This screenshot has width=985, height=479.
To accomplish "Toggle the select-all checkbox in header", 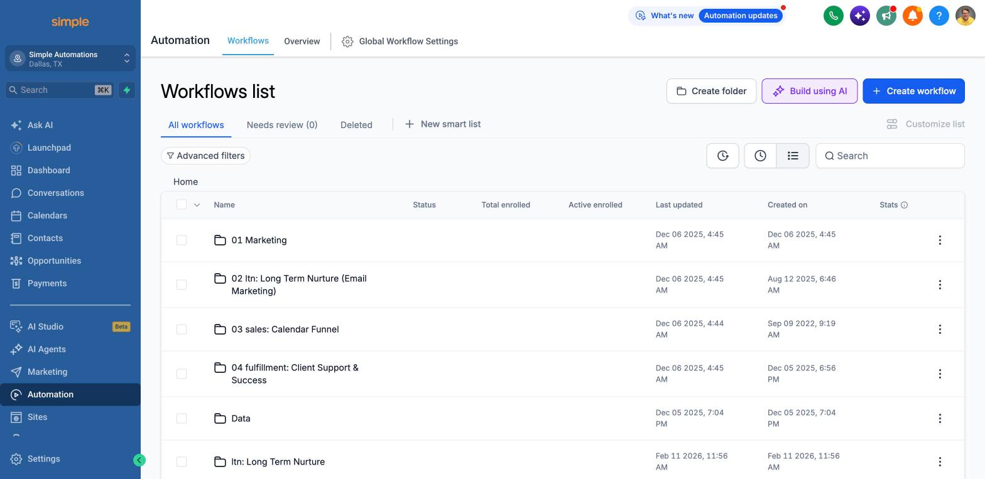I will tap(182, 205).
